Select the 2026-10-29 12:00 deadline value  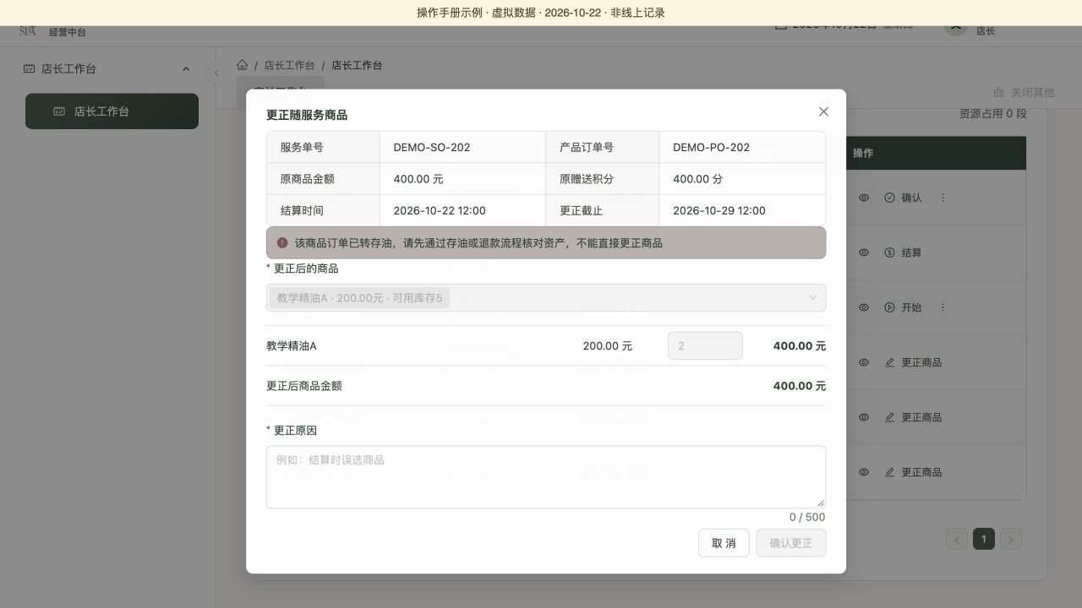(719, 210)
